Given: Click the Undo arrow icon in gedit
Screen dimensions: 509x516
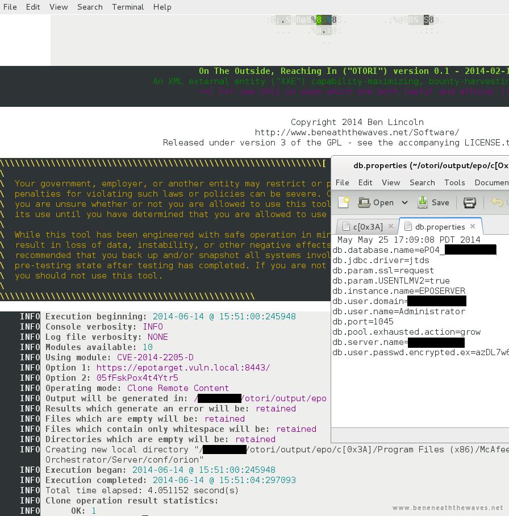Looking at the screenshot, I should coord(497,202).
